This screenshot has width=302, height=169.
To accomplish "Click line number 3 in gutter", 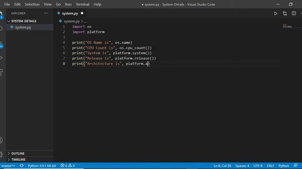I will (x=64, y=37).
